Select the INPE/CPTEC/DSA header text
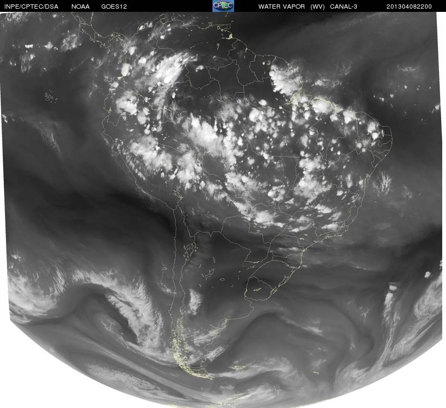Viewport: 446px width, 408px height. (31, 6)
